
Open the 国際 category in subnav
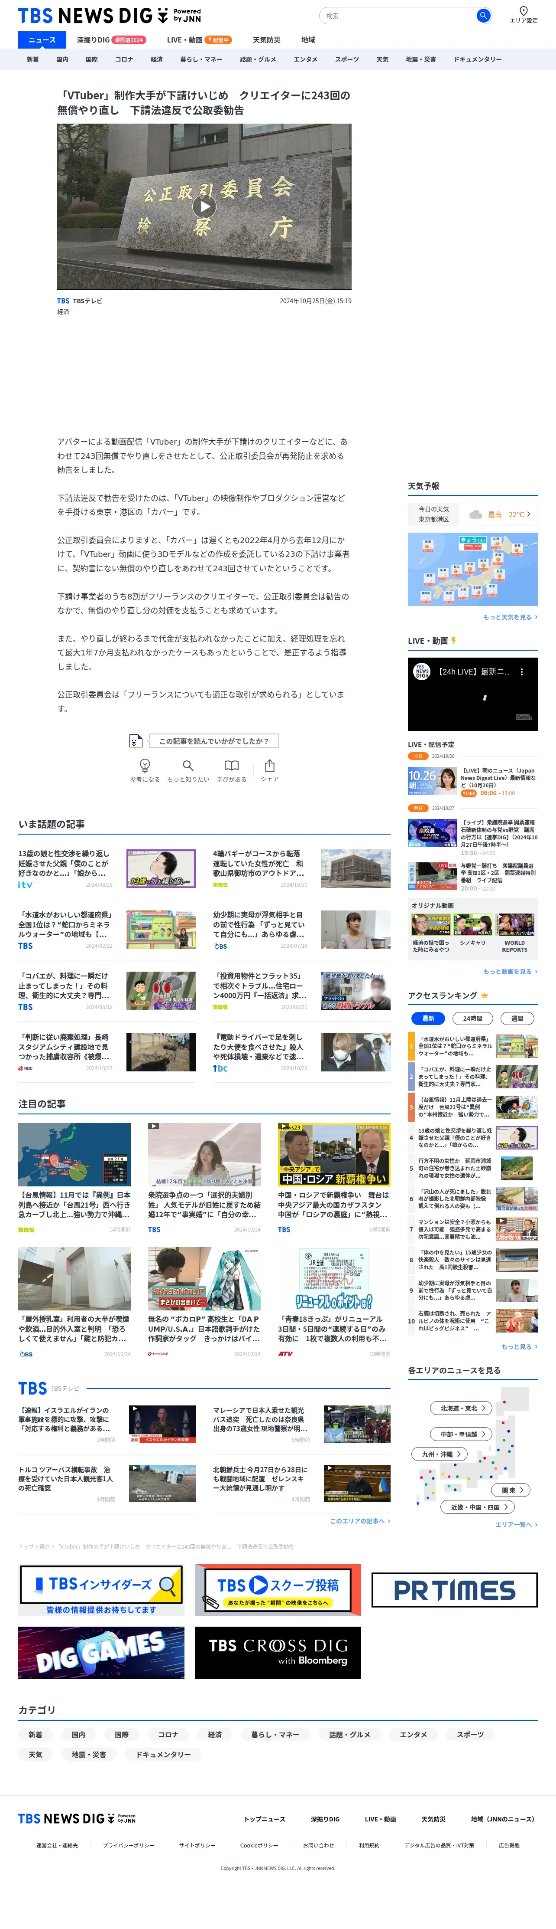[x=91, y=59]
